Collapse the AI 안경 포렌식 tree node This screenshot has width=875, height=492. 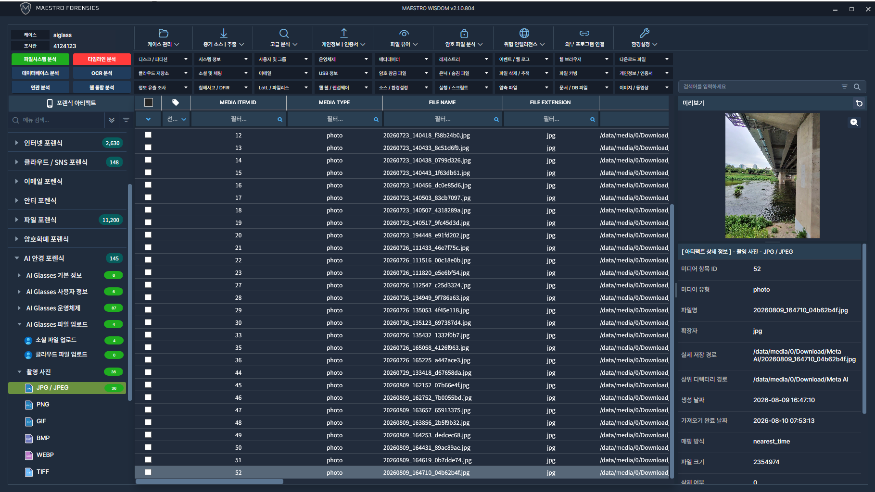[x=17, y=258]
